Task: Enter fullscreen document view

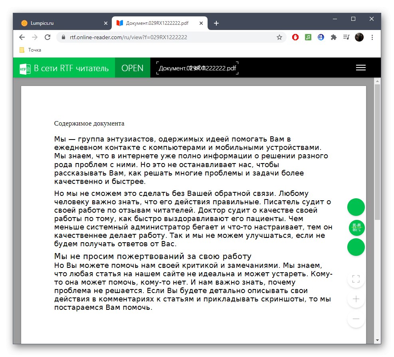Action: point(356,279)
